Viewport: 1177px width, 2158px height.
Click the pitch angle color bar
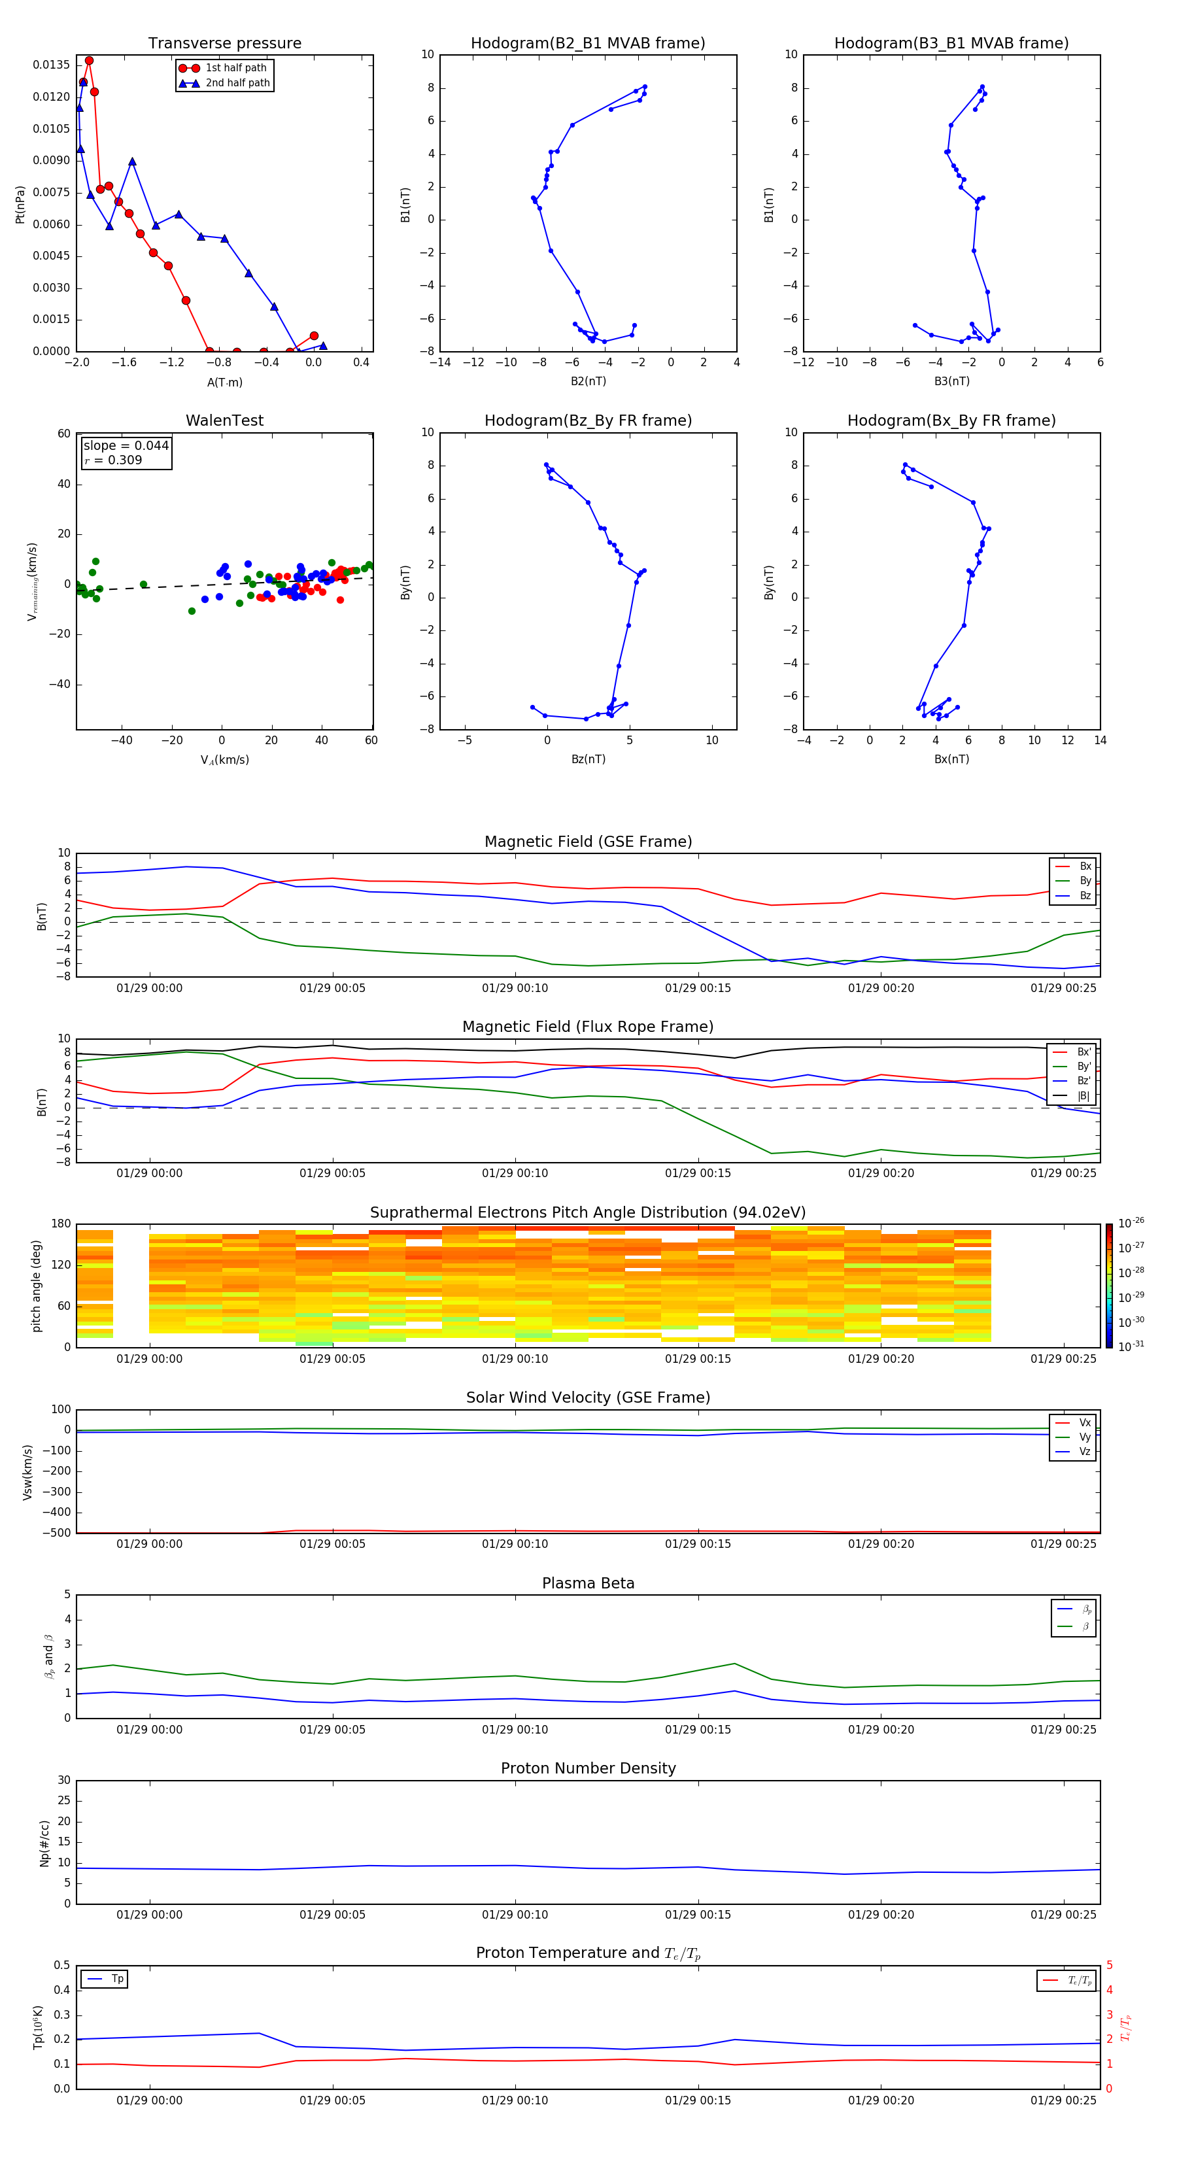[x=1109, y=1286]
